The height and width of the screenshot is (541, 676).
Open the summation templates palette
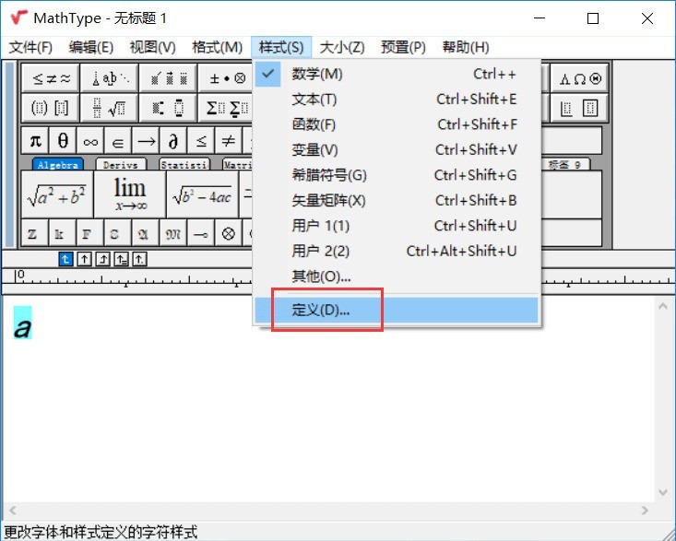tap(226, 108)
